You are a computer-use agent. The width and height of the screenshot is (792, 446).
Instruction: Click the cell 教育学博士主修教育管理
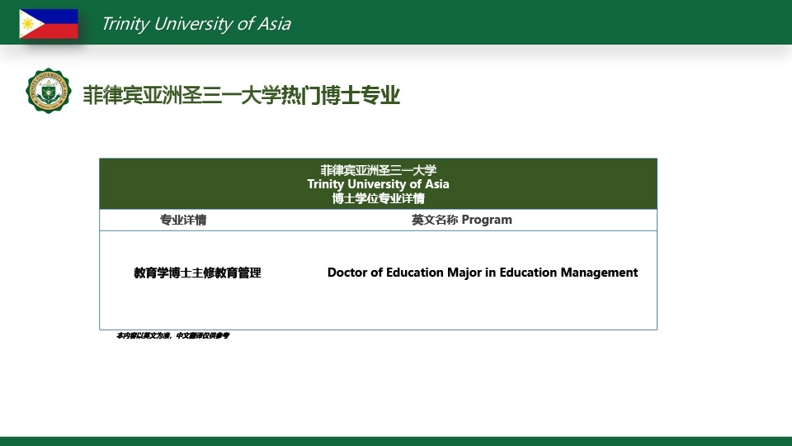[x=197, y=273]
